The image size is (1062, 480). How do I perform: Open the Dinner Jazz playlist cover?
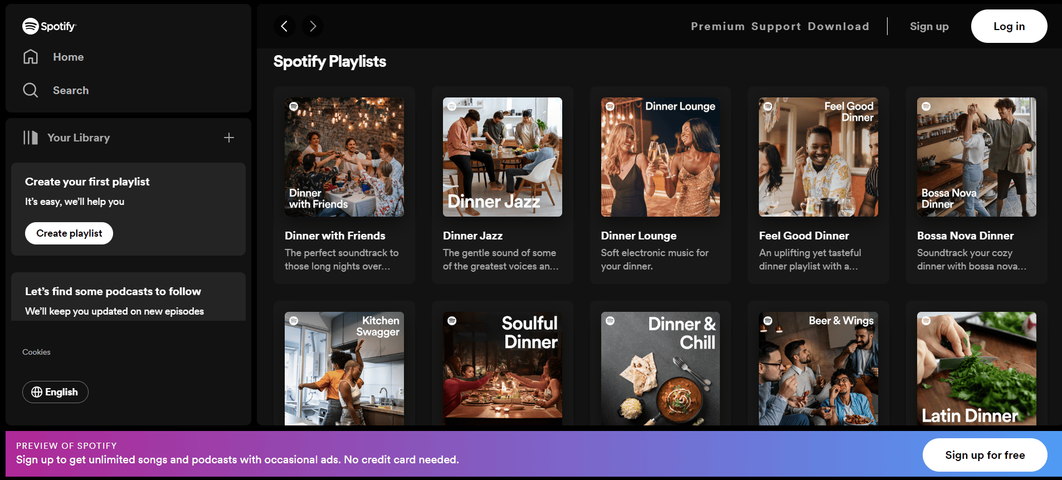(502, 157)
